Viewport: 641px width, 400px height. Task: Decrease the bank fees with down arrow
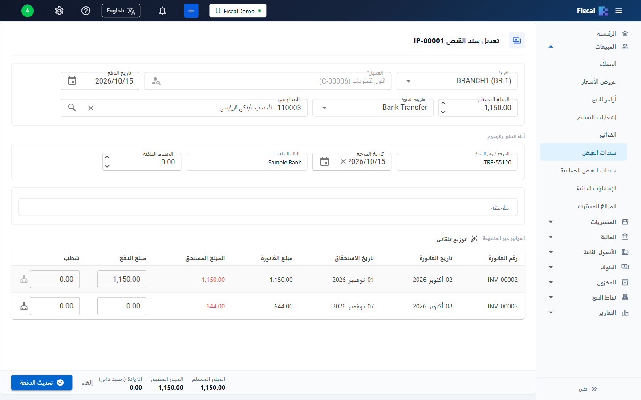tap(107, 166)
